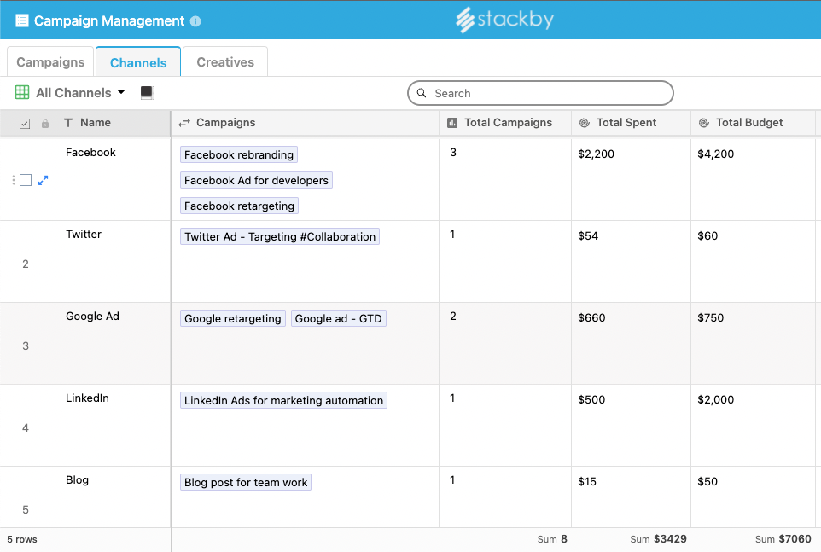Open the Creatives tab
Screen dimensions: 821x552
[x=225, y=61]
